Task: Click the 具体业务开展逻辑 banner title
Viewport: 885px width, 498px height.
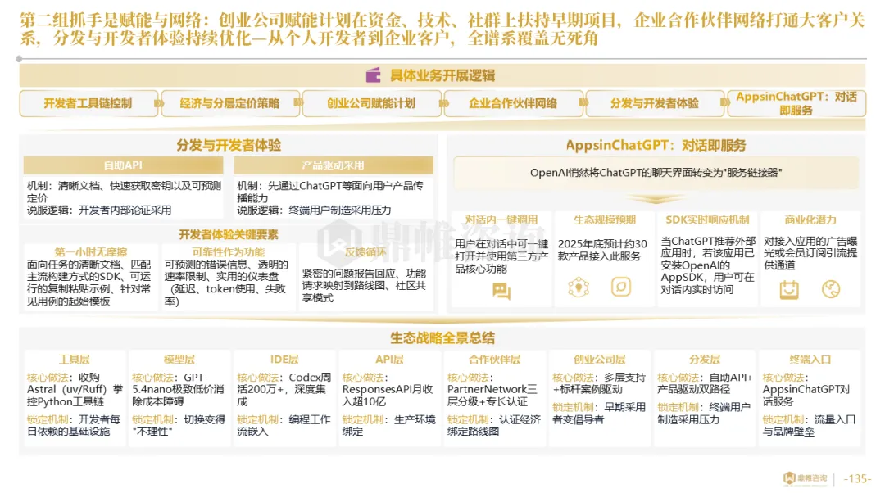Action: 442,75
